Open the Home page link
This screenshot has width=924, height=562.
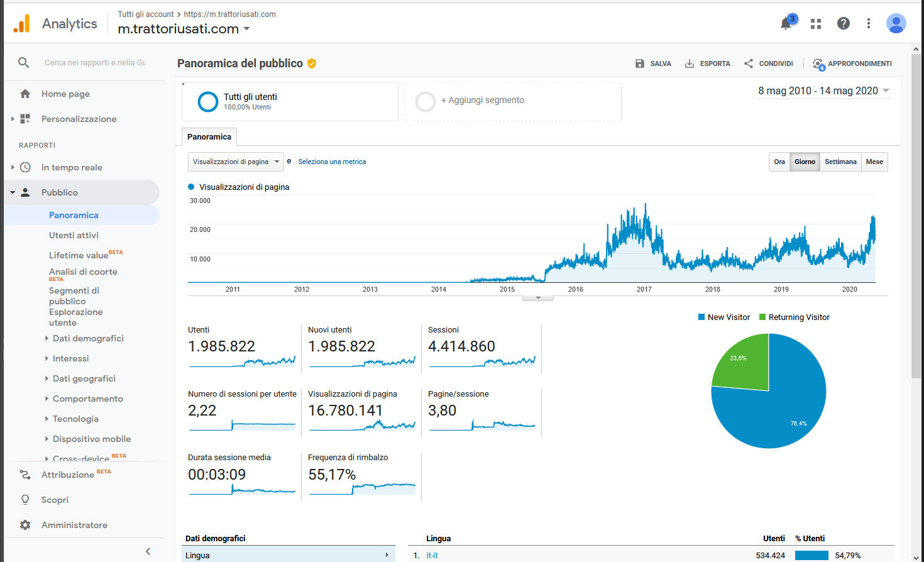pos(65,94)
